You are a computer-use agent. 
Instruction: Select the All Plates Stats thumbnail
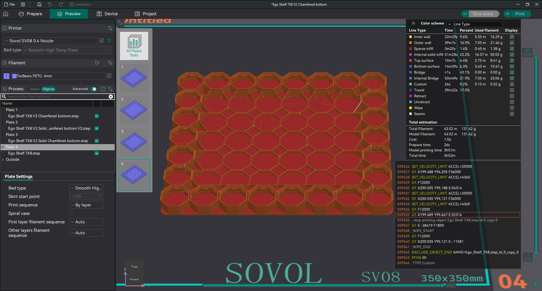pos(134,46)
